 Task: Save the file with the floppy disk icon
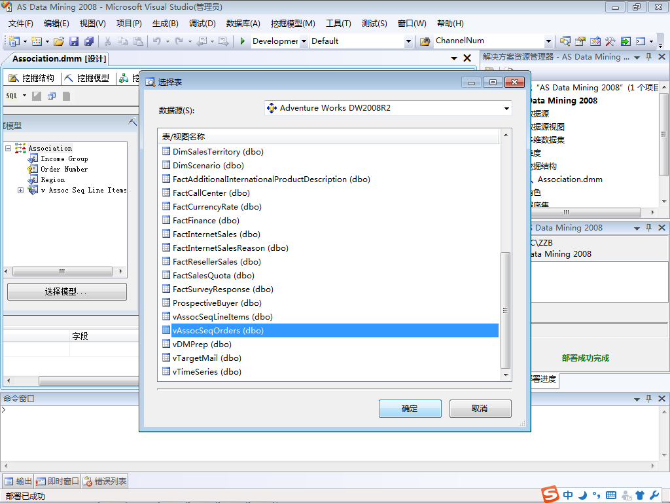(74, 41)
